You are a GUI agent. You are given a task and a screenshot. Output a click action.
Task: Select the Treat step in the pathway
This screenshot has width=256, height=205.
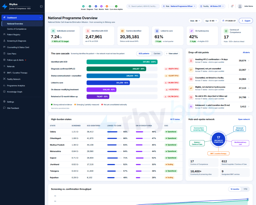coord(96,7)
